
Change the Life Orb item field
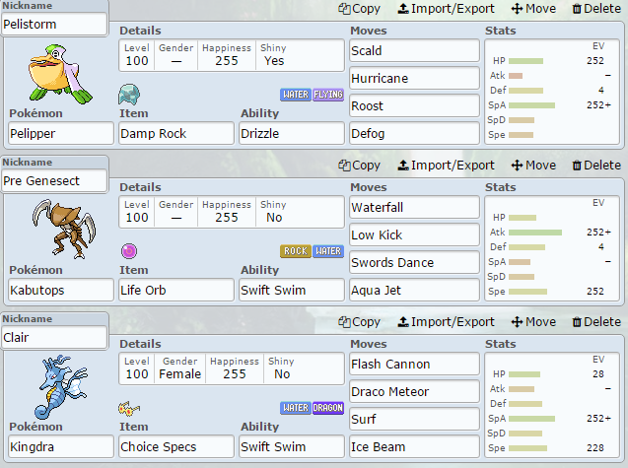[176, 290]
